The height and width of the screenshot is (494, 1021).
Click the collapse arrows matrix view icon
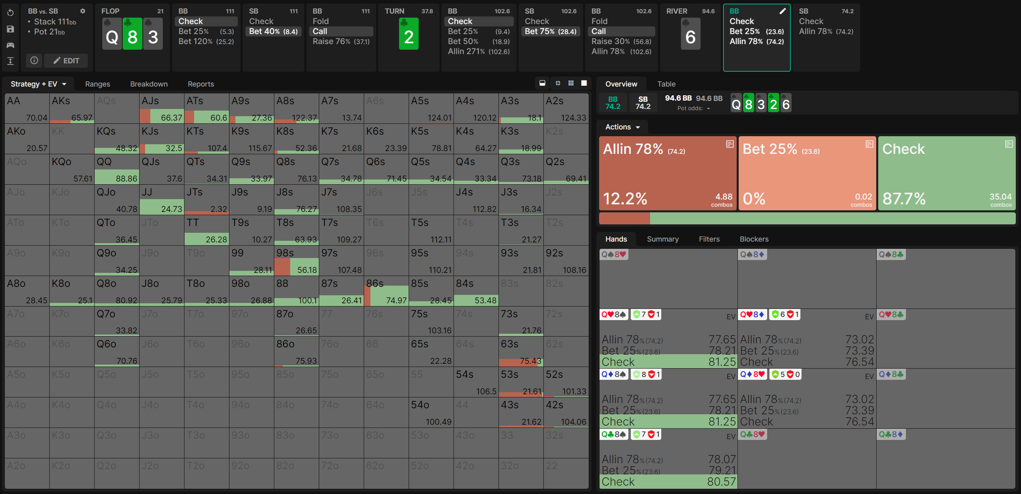pos(558,83)
